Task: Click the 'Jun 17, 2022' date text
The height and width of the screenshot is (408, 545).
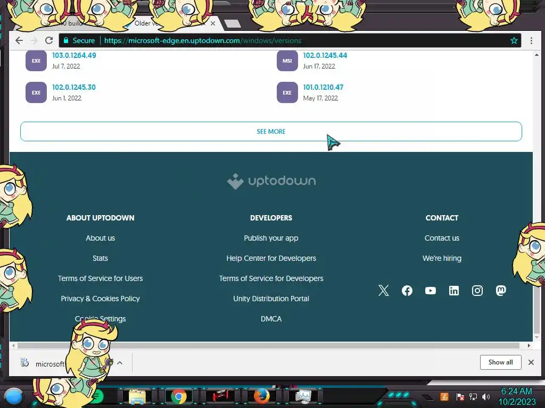Action: pyautogui.click(x=319, y=66)
